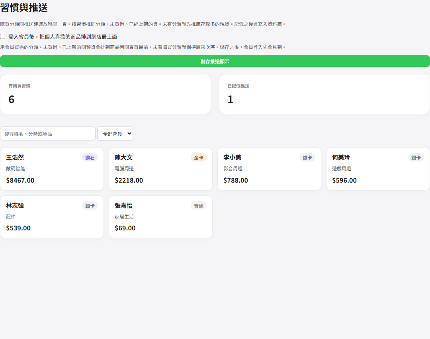Open 李小美 member card
Viewport: 430px width, 339px height.
269,169
